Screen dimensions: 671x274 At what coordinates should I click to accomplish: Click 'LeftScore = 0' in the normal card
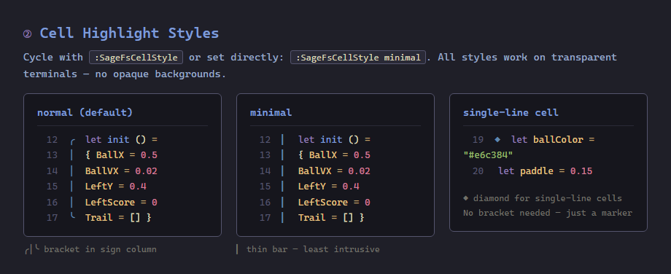tap(121, 202)
